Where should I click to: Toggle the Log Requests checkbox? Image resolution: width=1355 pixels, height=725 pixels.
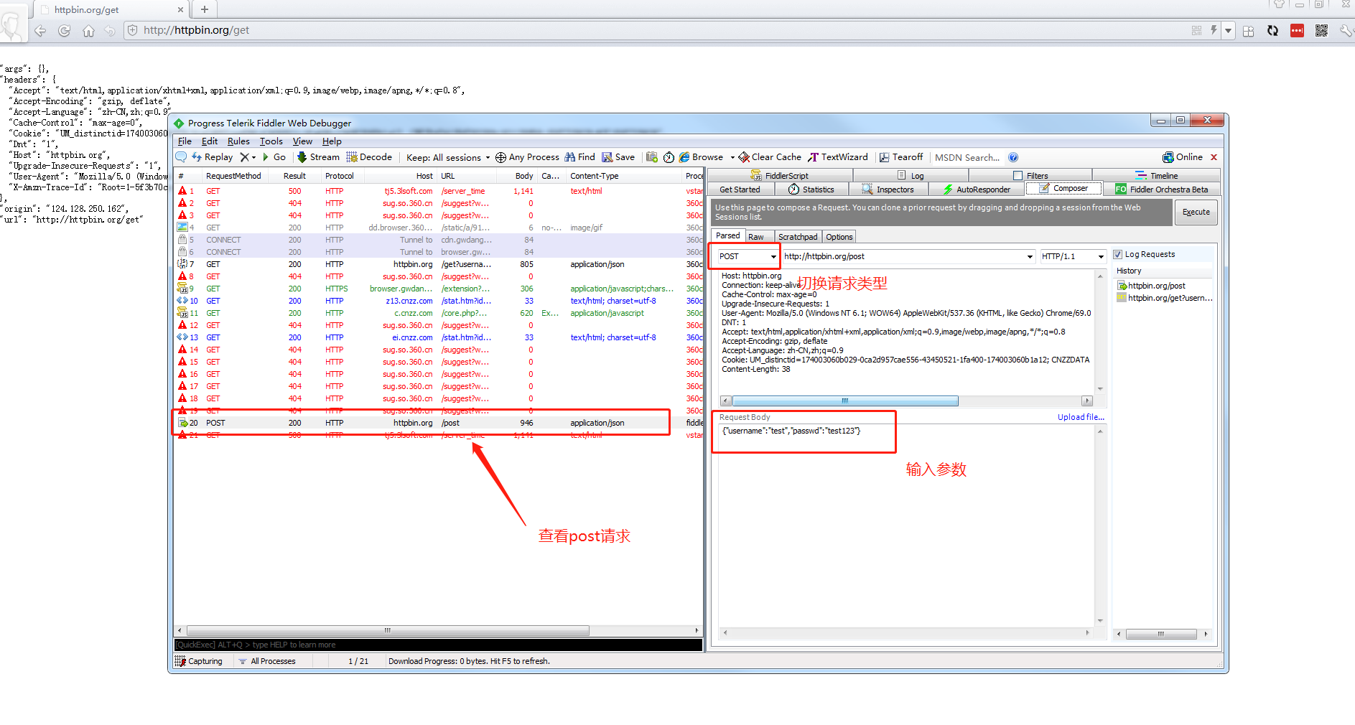click(1117, 254)
